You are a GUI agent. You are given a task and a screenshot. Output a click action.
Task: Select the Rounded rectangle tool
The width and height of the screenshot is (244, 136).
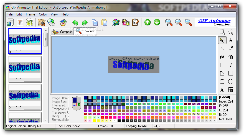click(222, 82)
